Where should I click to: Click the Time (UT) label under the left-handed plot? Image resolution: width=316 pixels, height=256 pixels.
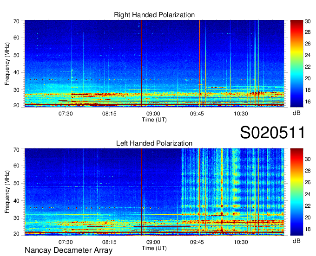pos(154,248)
